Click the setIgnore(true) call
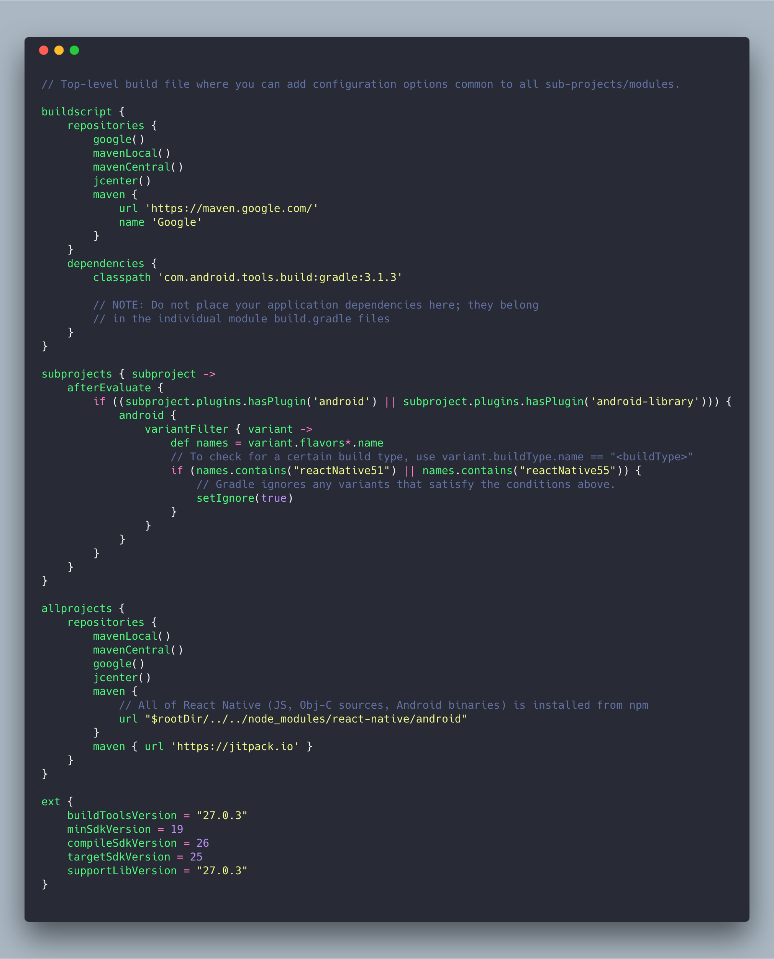The image size is (774, 959). 245,498
